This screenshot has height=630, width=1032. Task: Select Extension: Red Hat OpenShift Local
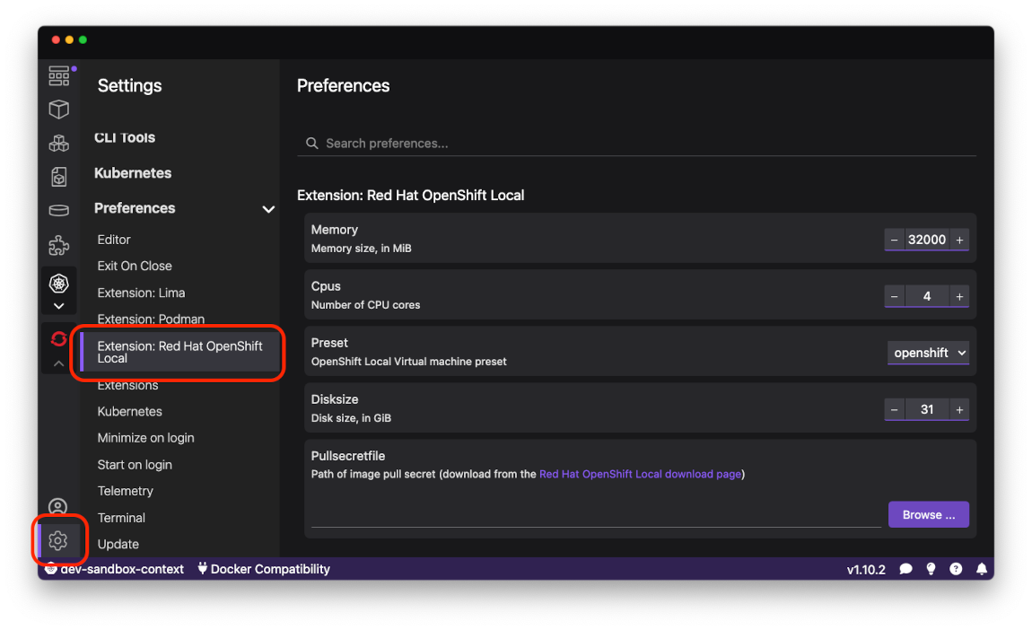click(x=179, y=352)
